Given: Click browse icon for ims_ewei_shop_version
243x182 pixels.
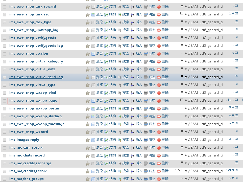Looking at the screenshot, I should (93, 54).
